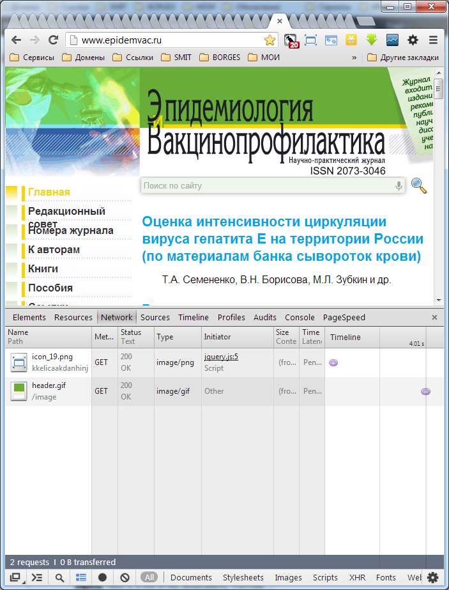Open Номера журнала menu link
Screen dimensions: 449x590
pos(71,230)
